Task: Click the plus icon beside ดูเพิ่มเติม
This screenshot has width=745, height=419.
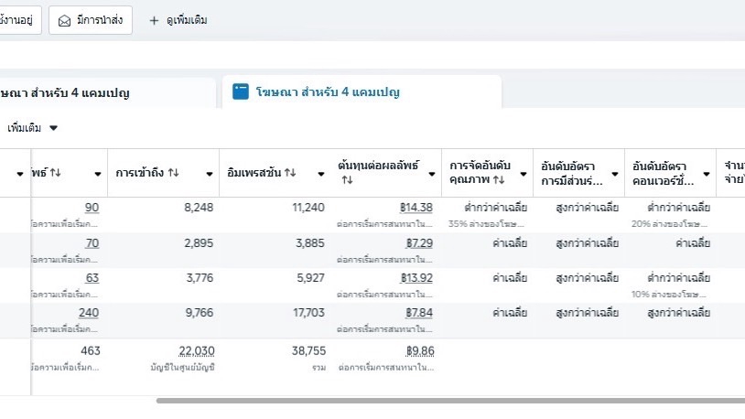Action: pyautogui.click(x=154, y=20)
